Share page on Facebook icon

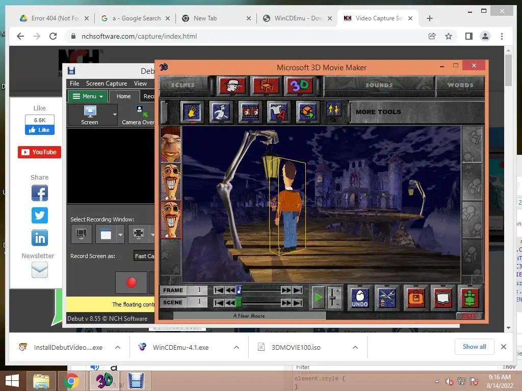(x=40, y=193)
